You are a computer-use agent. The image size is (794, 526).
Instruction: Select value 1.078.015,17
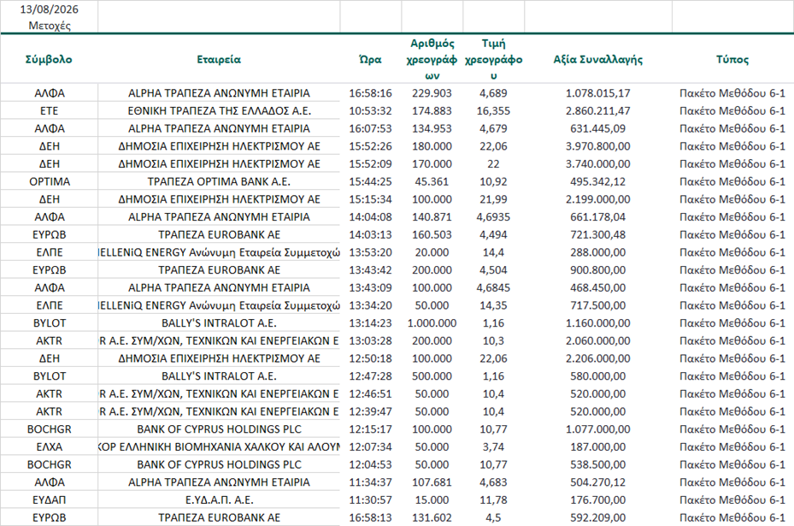coord(598,93)
